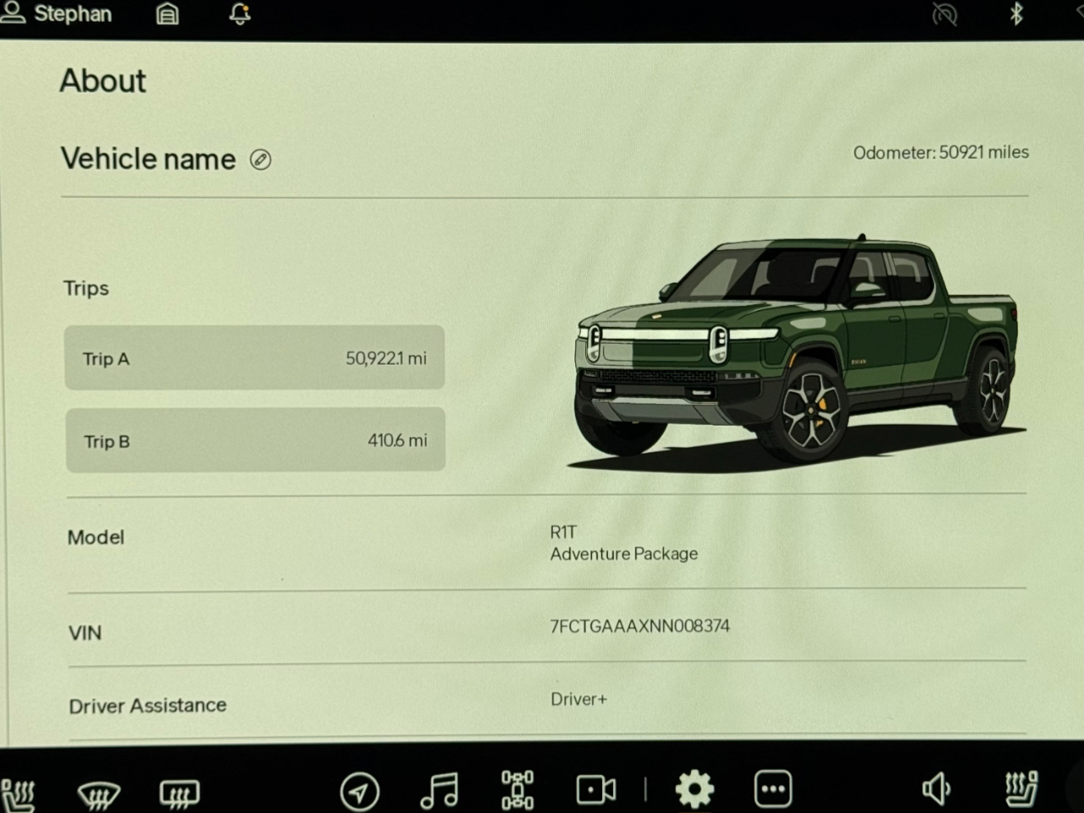Open the music media app
Image resolution: width=1084 pixels, height=813 pixels.
(439, 790)
